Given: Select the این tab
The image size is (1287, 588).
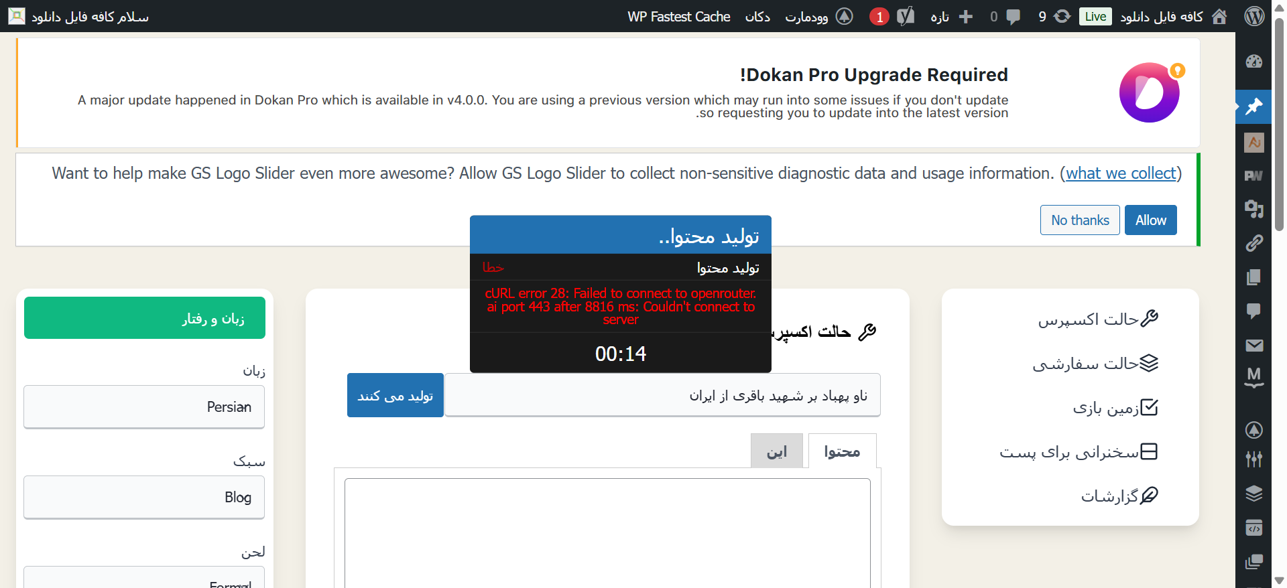Looking at the screenshot, I should pyautogui.click(x=776, y=451).
